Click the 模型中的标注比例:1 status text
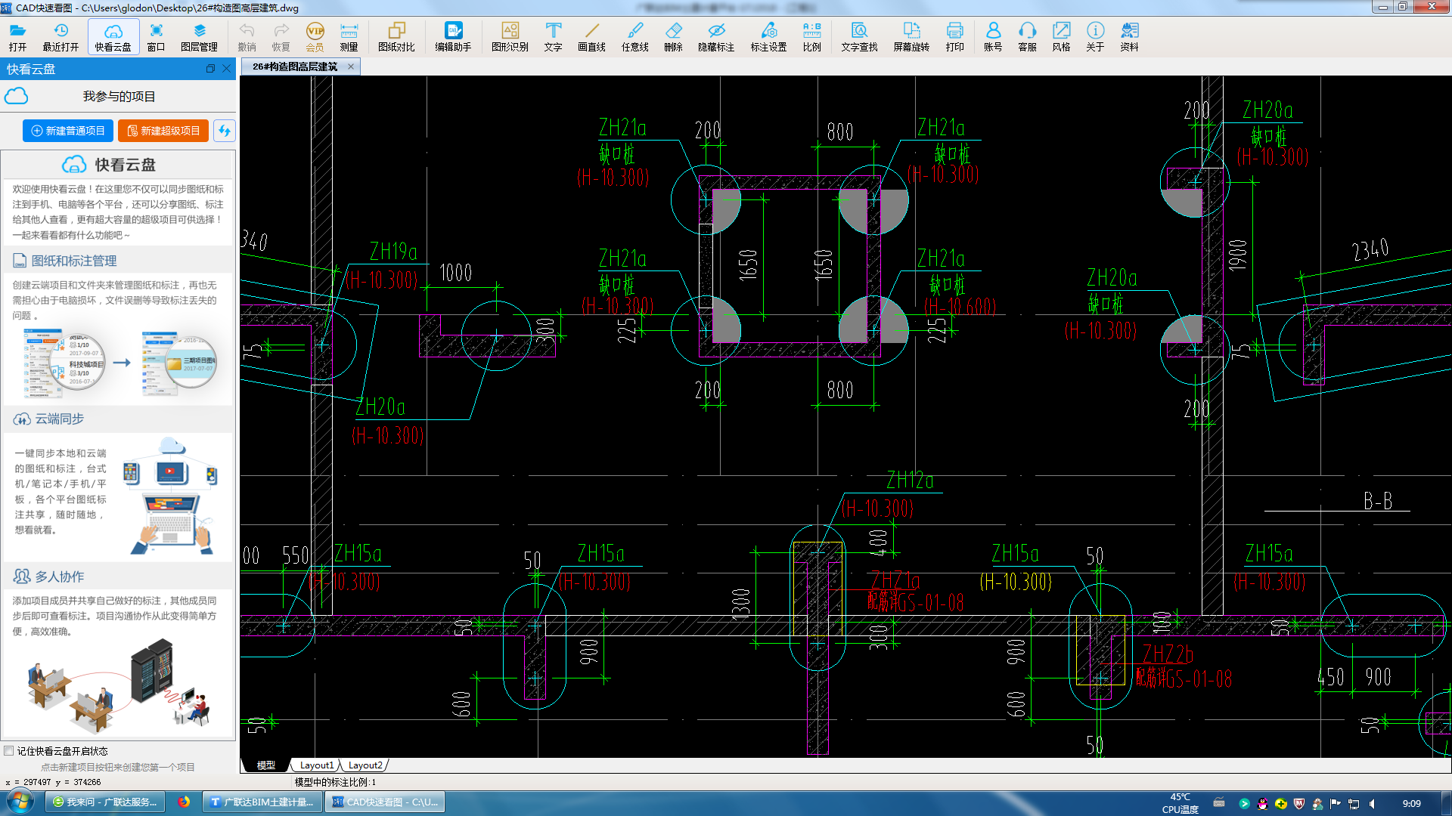This screenshot has width=1452, height=816. click(335, 782)
